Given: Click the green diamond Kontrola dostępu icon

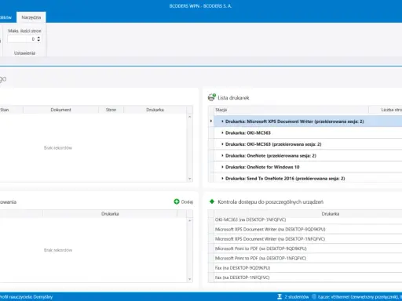Looking at the screenshot, I should click(212, 201).
